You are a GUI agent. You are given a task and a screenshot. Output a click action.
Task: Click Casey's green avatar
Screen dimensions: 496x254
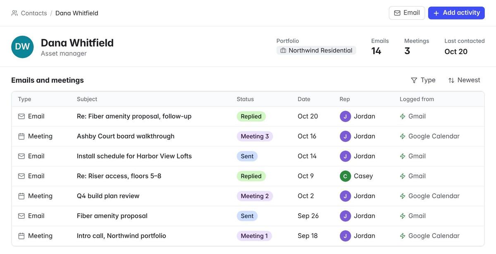pyautogui.click(x=345, y=176)
